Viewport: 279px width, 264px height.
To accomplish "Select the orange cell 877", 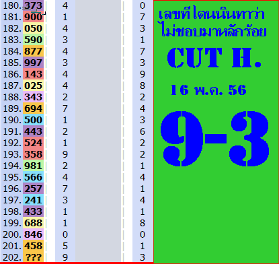I will [33, 51].
